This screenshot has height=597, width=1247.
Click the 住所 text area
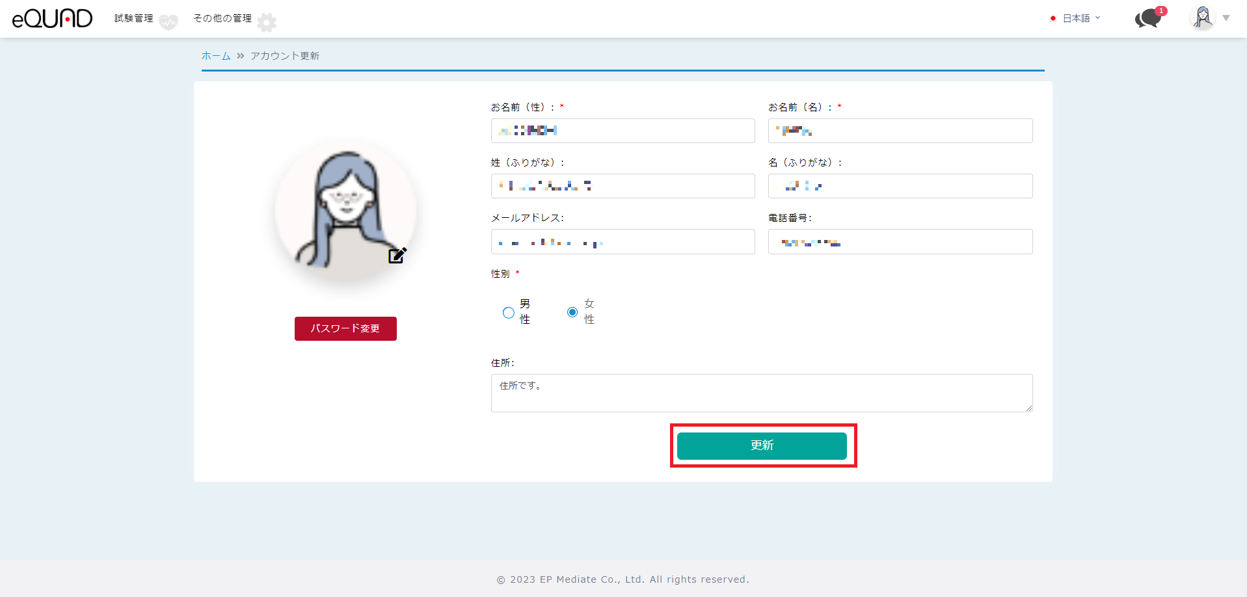point(761,393)
